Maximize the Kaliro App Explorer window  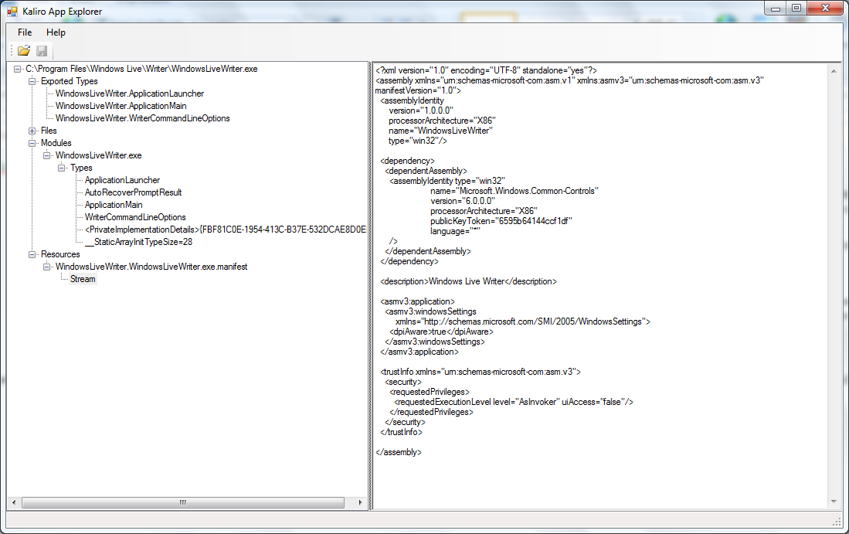(x=796, y=9)
